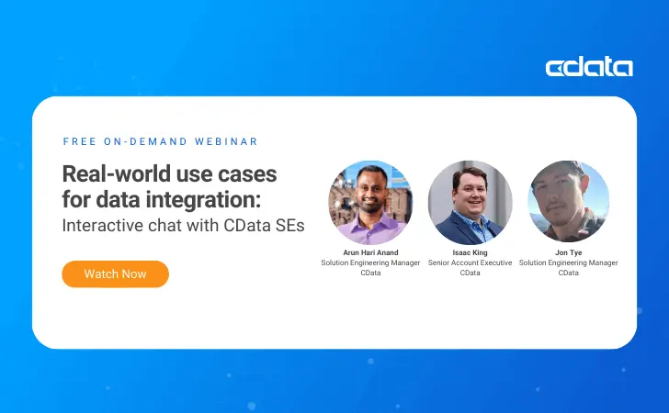Click Jon Tye's circular portrait

point(569,202)
